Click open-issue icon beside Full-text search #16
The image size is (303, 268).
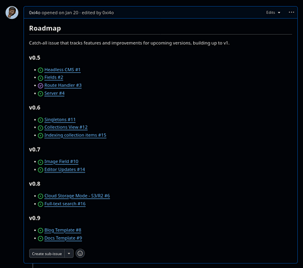point(40,204)
